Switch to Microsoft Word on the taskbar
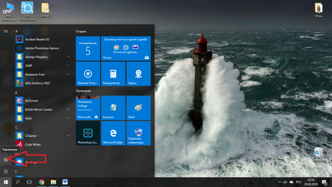This screenshot has width=332, height=187. pyautogui.click(x=65, y=182)
